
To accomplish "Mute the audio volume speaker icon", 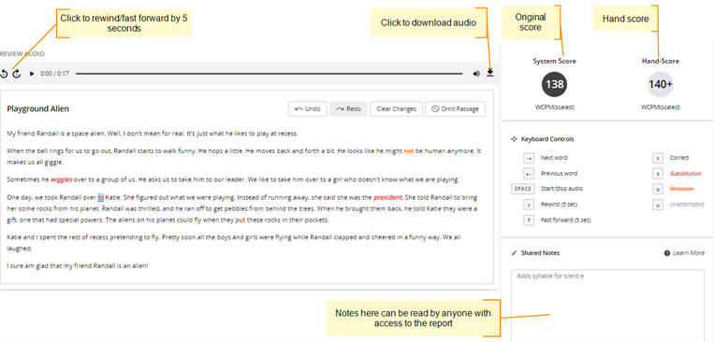I will pos(476,74).
